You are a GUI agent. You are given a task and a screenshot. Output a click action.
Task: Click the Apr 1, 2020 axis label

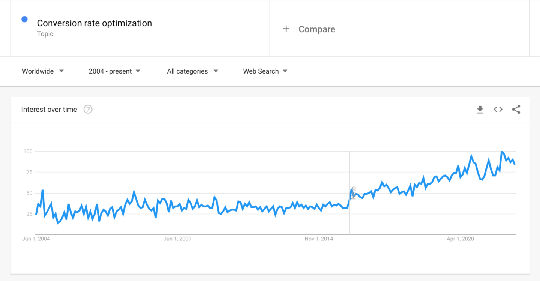click(460, 239)
